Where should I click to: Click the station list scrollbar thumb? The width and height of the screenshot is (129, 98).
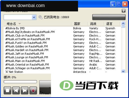pyautogui.click(x=123, y=27)
